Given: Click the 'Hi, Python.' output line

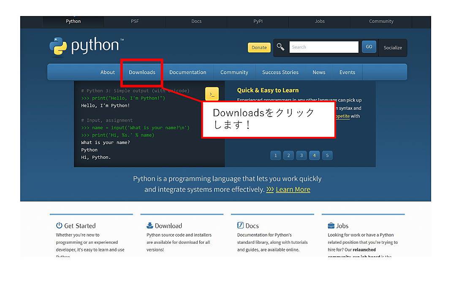Looking at the screenshot, I should 96,157.
